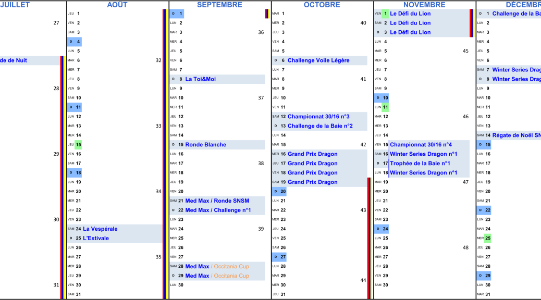Image resolution: width=541 pixels, height=300 pixels.
Task: Click green highlighted Monday November 11
Action: tap(385, 107)
